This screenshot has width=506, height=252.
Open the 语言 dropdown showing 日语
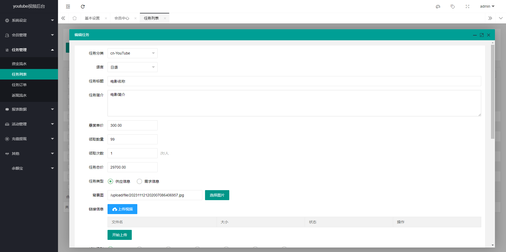coord(132,67)
